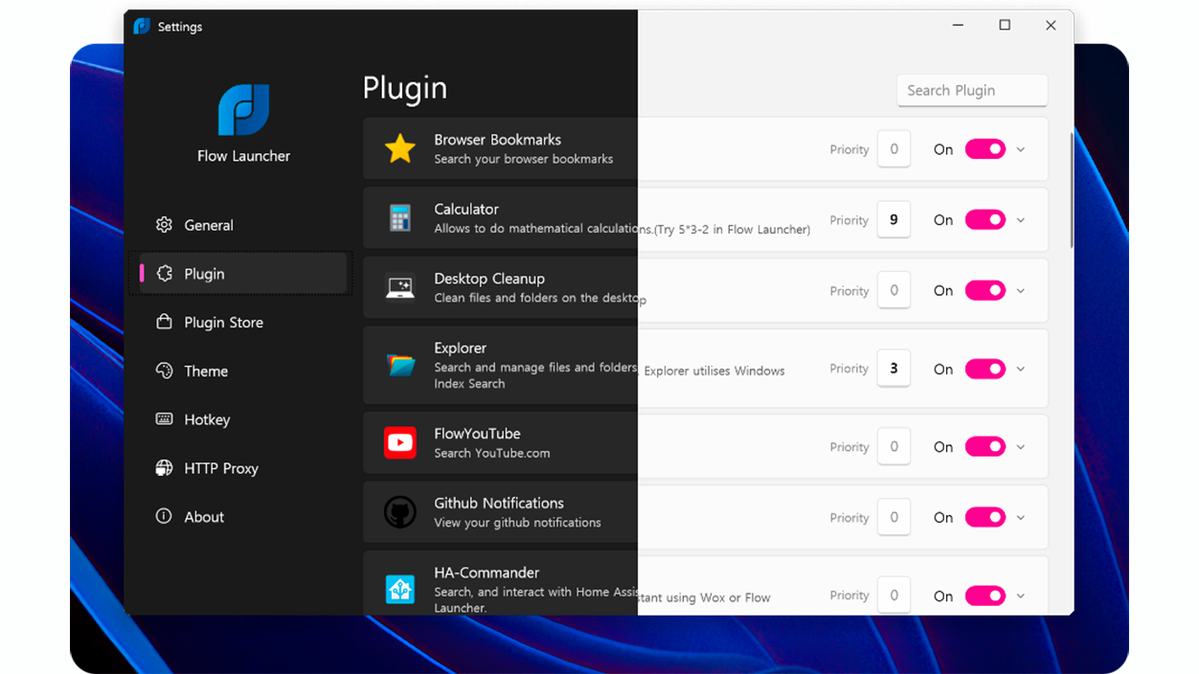Click Browser Bookmarks priority box
This screenshot has height=674, width=1199.
(x=894, y=149)
